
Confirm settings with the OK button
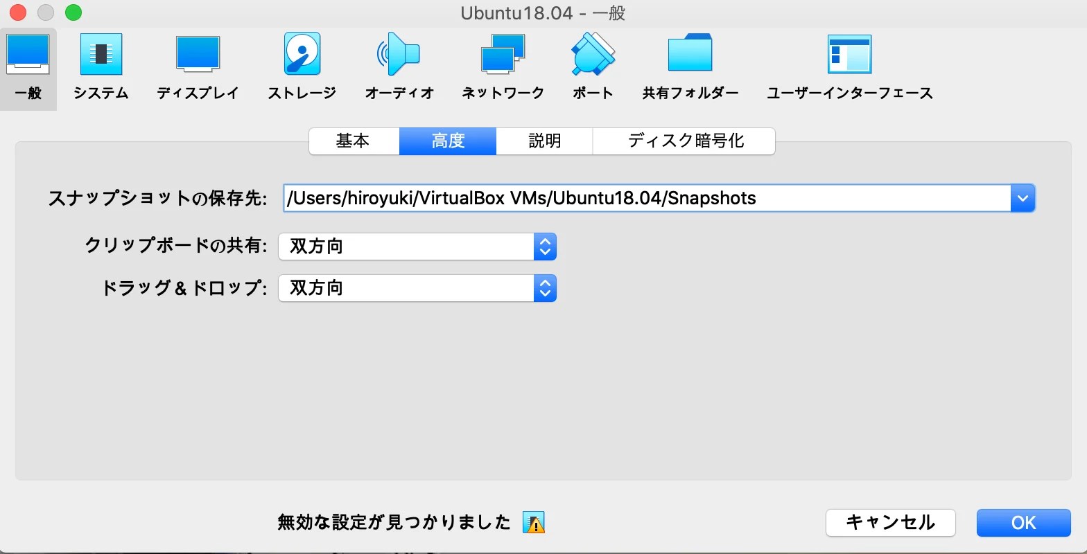[x=1024, y=523]
